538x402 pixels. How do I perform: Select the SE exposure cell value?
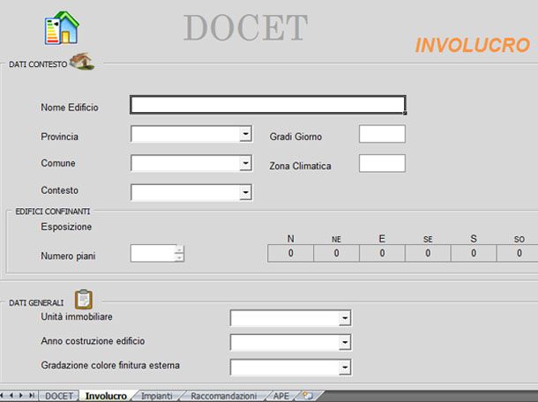point(428,254)
